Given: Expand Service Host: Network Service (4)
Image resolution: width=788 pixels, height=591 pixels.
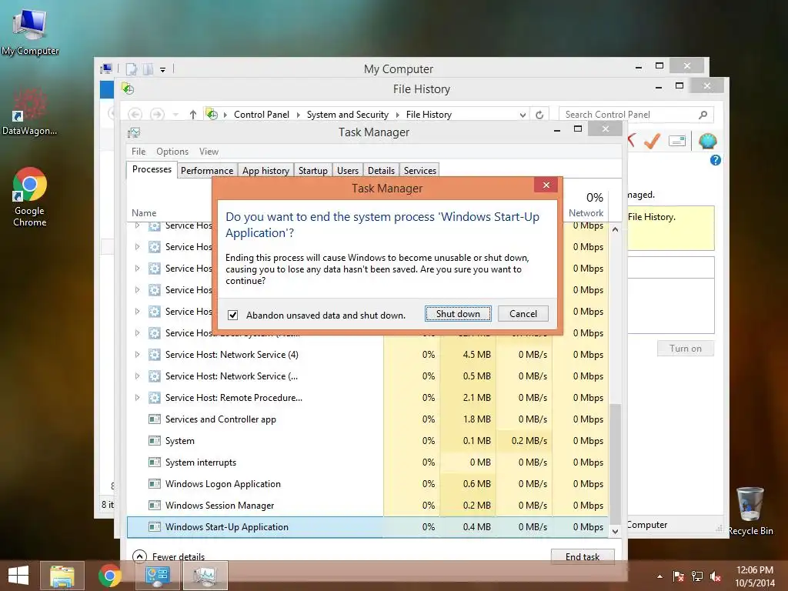Looking at the screenshot, I should click(x=137, y=354).
